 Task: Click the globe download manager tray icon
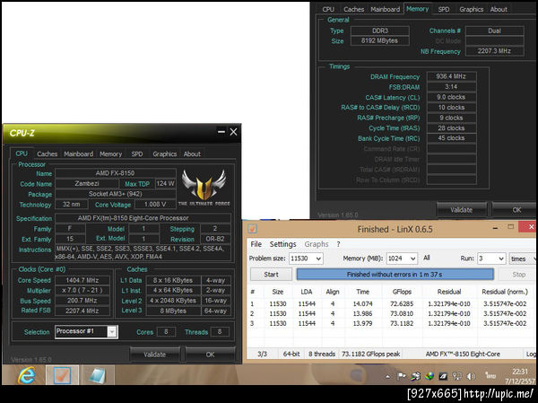pyautogui.click(x=429, y=377)
